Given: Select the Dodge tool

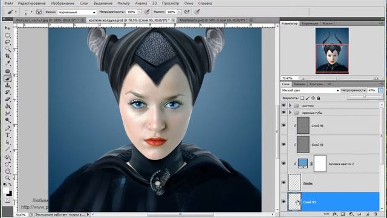Looking at the screenshot, I should (x=8, y=121).
